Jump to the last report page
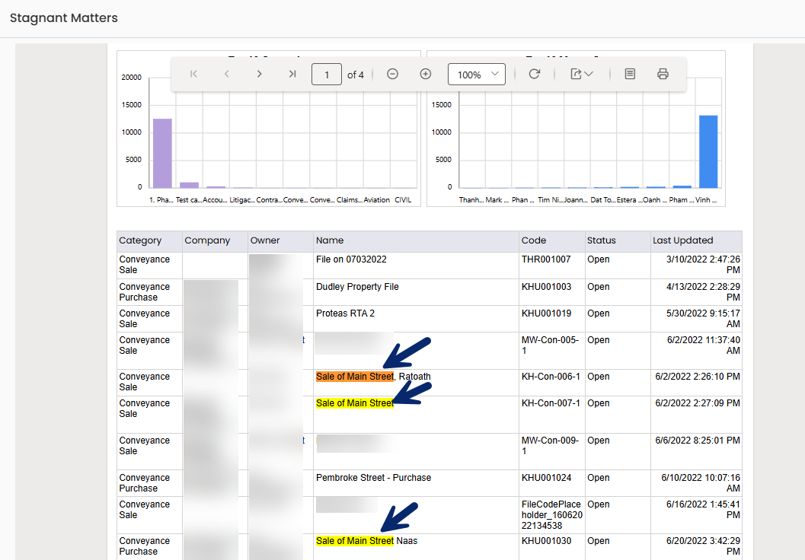The image size is (805, 560). click(292, 75)
